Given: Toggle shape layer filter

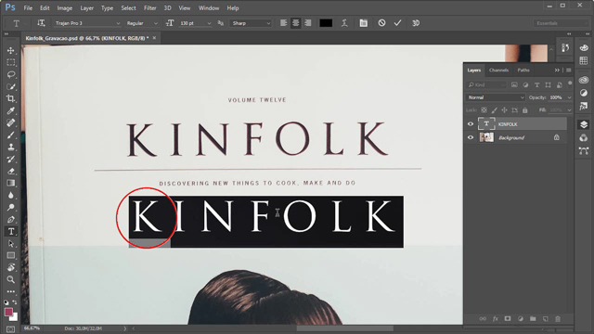Looking at the screenshot, I should 549,84.
